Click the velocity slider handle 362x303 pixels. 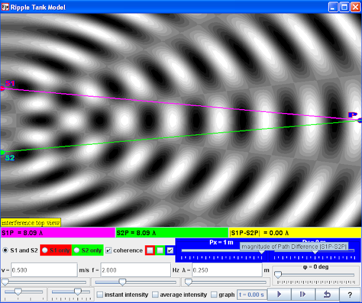tap(5, 282)
